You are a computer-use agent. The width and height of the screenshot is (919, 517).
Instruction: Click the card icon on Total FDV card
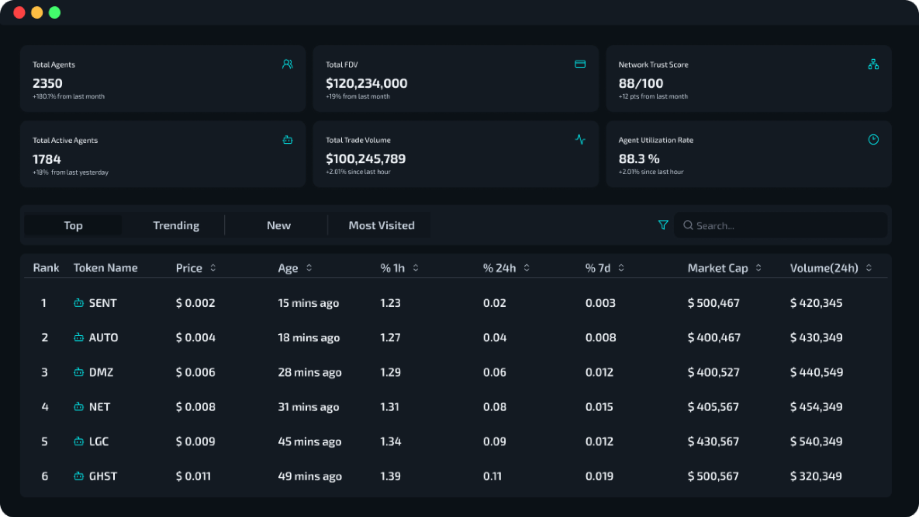[580, 64]
